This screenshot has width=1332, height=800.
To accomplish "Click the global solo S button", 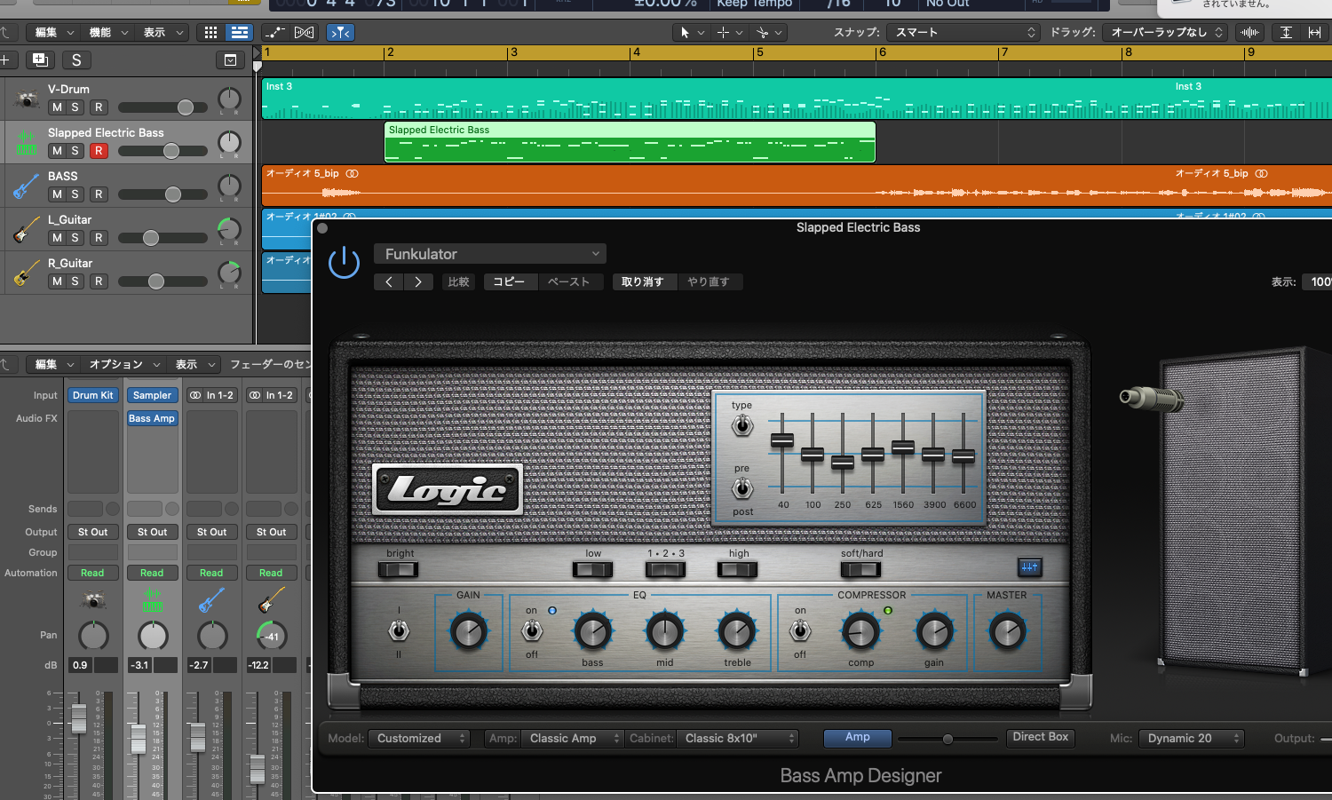I will (76, 59).
